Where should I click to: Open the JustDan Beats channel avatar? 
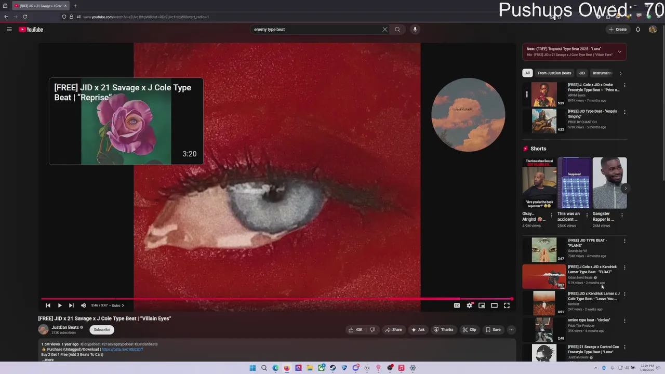(x=43, y=329)
